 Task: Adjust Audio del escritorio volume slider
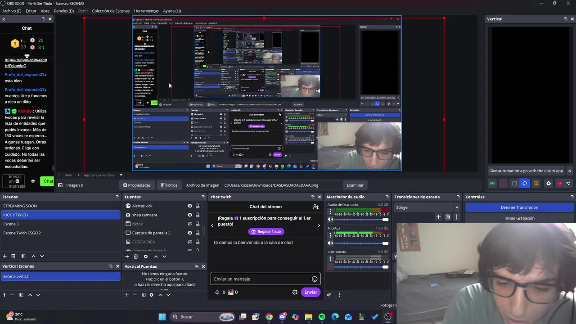(x=361, y=220)
